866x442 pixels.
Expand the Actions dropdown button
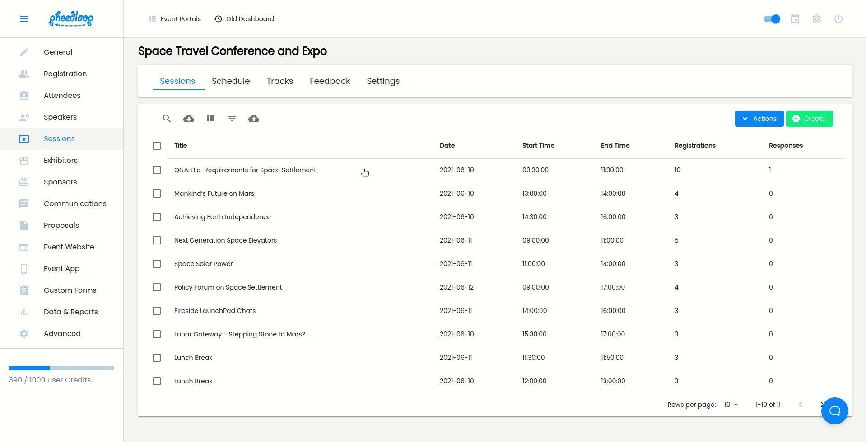point(759,119)
